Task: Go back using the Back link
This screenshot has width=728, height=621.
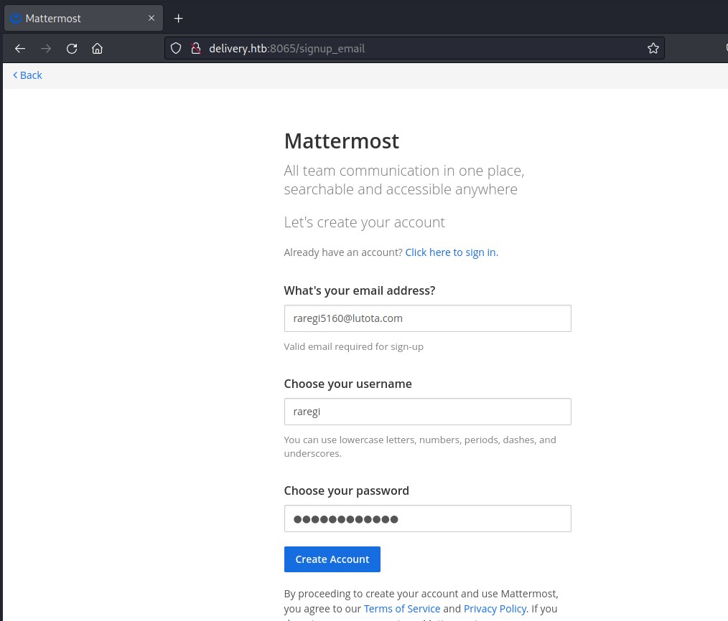Action: 27,75
